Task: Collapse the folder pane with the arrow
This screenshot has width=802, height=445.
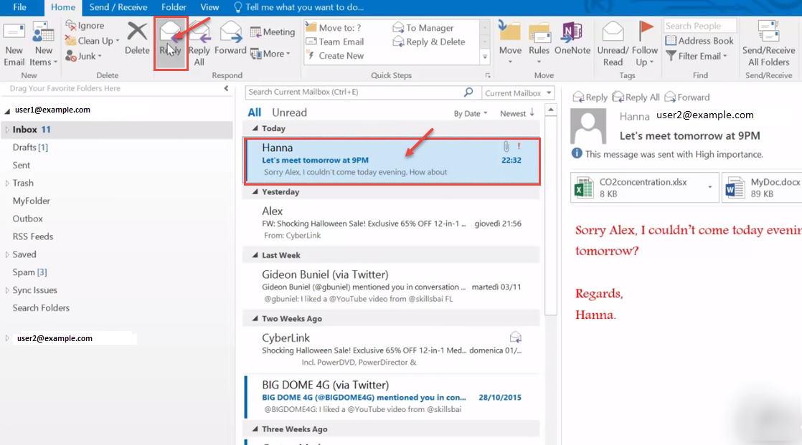Action: pyautogui.click(x=225, y=88)
